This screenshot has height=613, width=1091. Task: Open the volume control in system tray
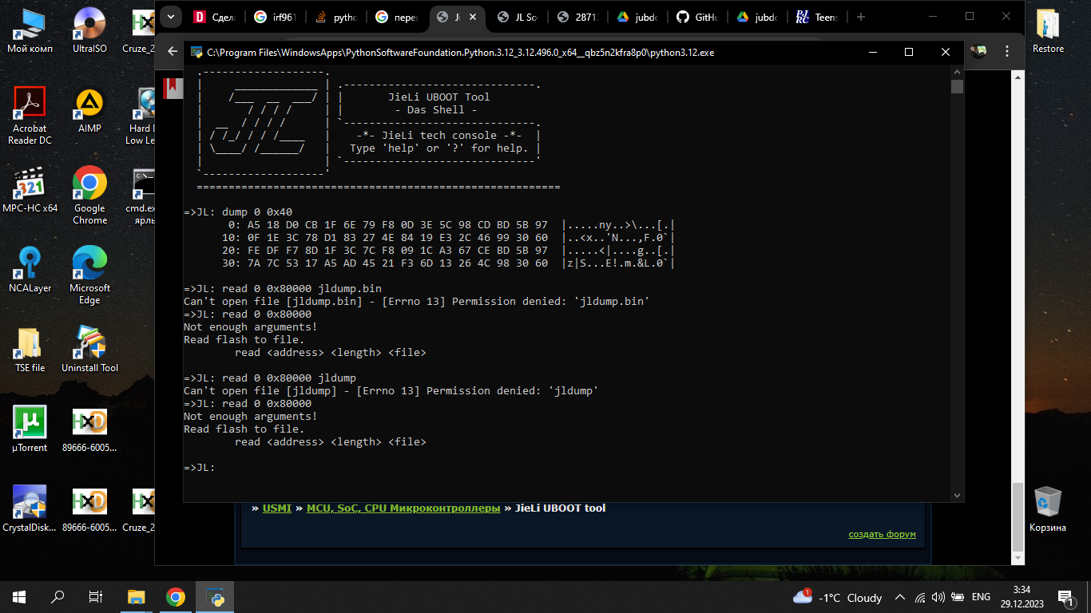point(938,597)
